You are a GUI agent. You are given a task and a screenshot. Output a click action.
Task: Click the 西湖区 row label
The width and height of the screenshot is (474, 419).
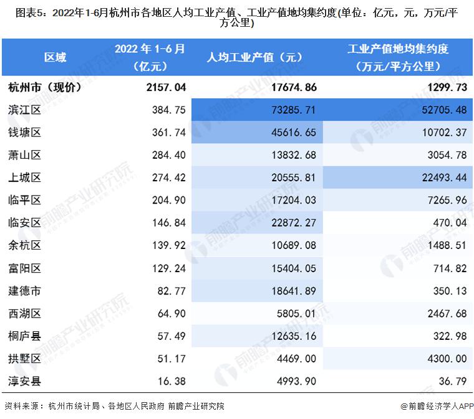click(26, 313)
